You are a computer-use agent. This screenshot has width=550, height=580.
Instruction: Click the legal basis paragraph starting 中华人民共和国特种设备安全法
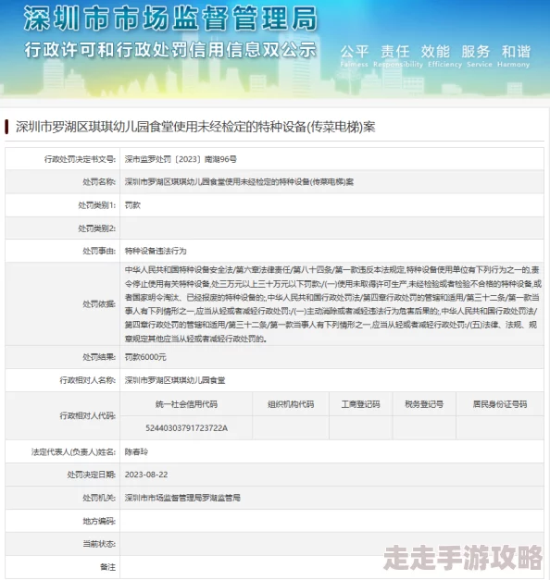pyautogui.click(x=332, y=304)
